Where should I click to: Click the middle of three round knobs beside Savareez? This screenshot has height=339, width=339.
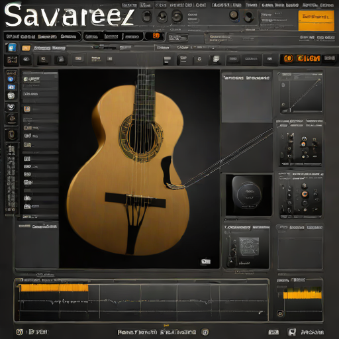162,17
